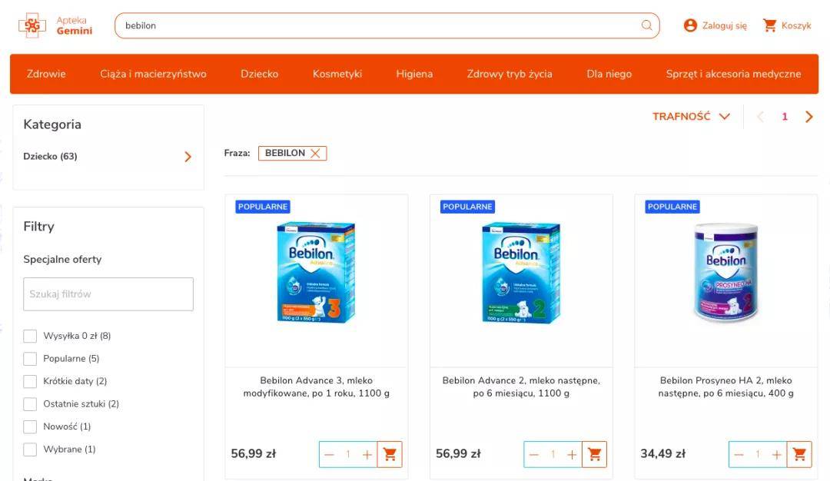
Task: Enable the Wysyłka 0 zł filter
Action: click(30, 336)
